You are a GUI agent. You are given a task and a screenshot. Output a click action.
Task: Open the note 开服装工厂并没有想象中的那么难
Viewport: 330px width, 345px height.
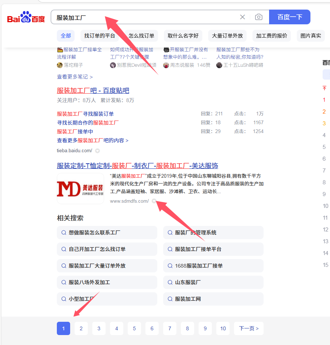(186, 53)
